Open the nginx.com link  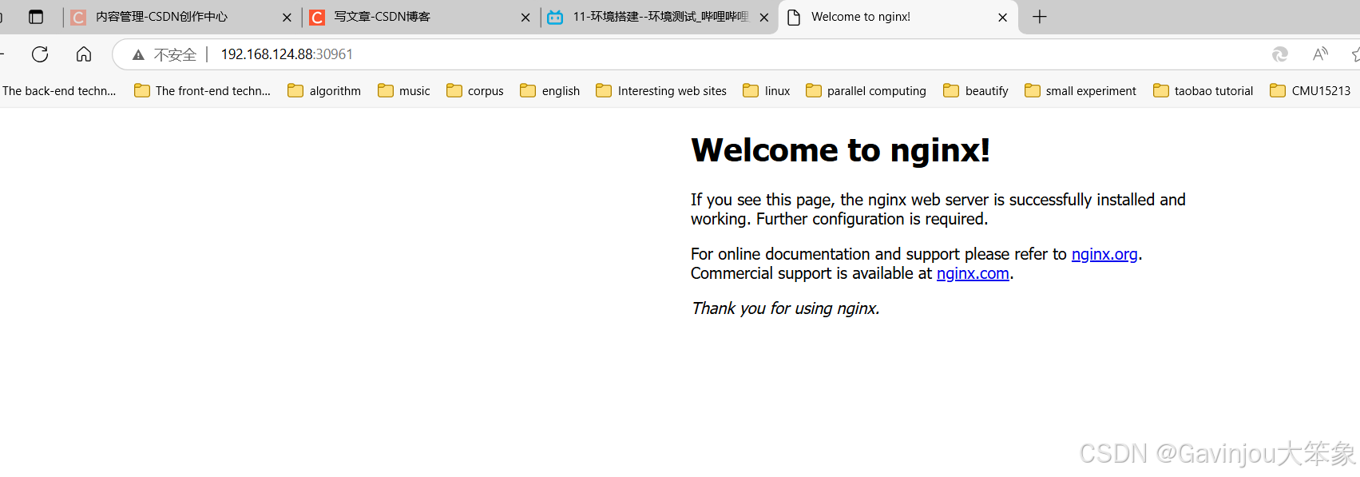(x=973, y=273)
